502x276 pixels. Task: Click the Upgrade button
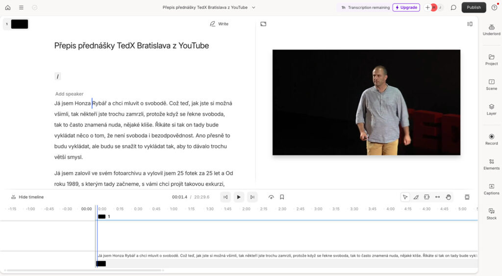click(406, 7)
